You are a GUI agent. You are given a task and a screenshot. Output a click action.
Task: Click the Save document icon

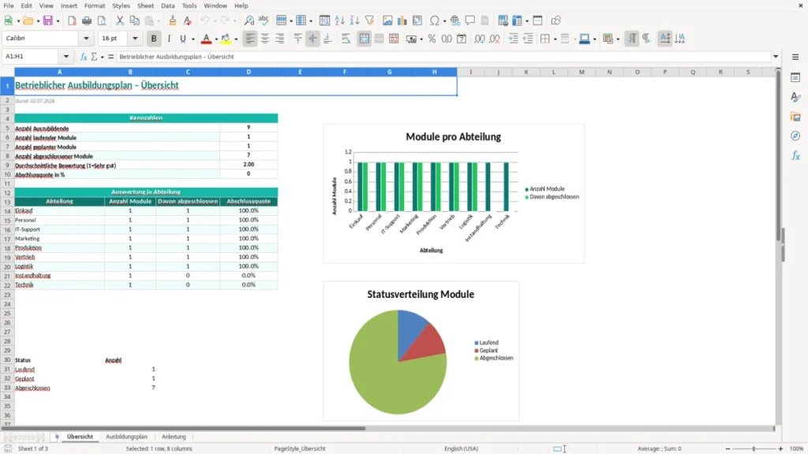pyautogui.click(x=48, y=20)
